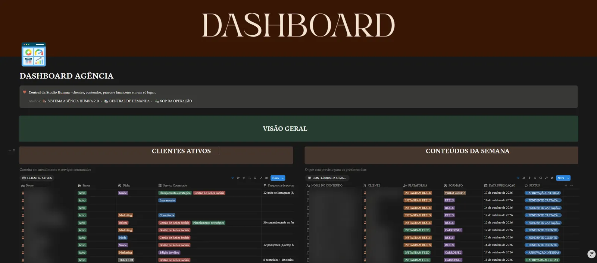Viewport: 597px width, 263px height.
Task: Open automations lightning icon in Clientes Ativos toolbar
Action: point(244,178)
